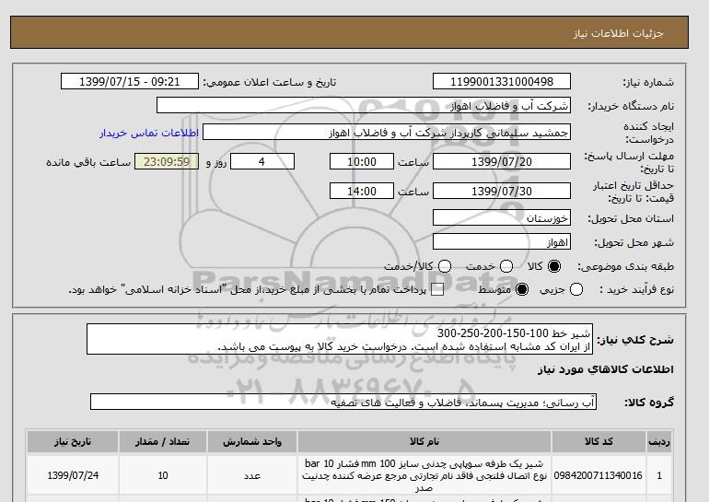Click the delivery city field اهواز
This screenshot has height=502, width=709.
[x=501, y=242]
